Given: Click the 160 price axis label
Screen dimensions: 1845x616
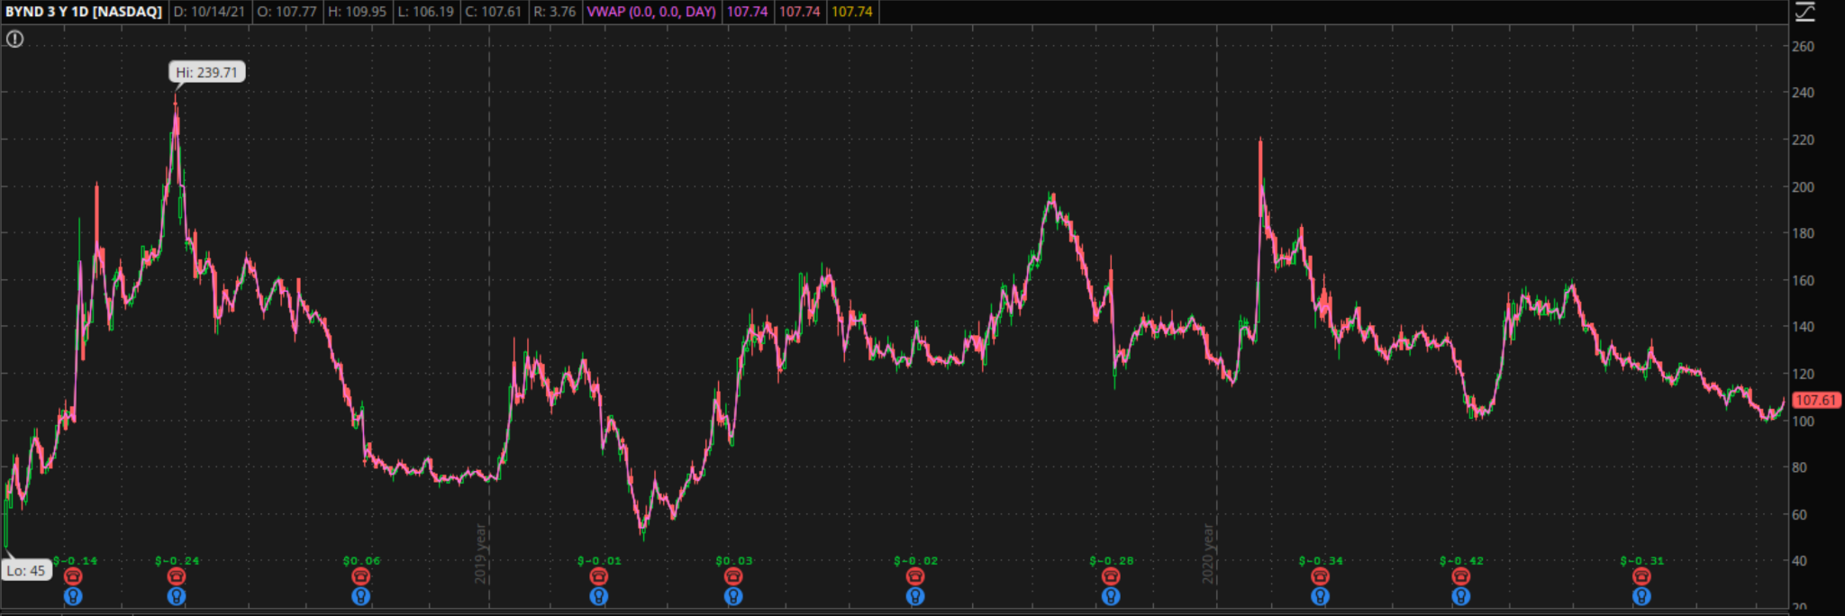Looking at the screenshot, I should pos(1804,281).
